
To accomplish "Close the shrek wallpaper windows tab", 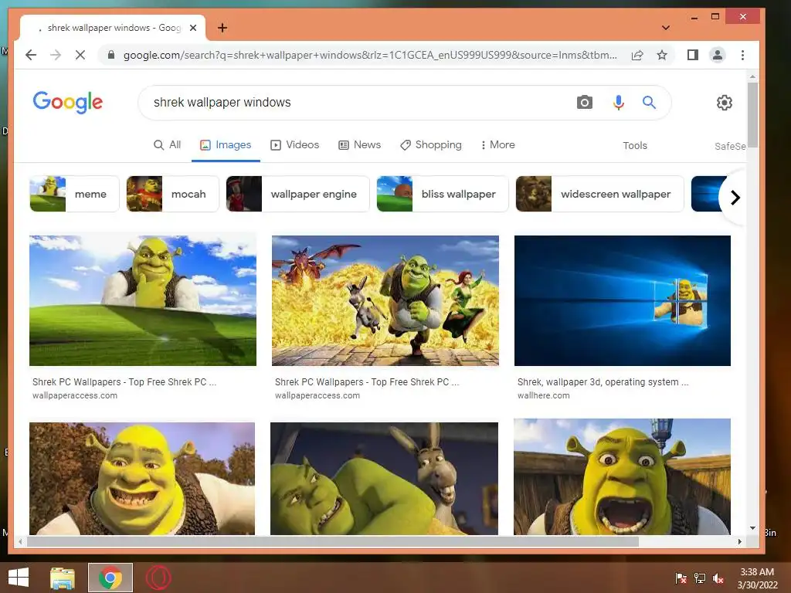I will click(x=192, y=28).
